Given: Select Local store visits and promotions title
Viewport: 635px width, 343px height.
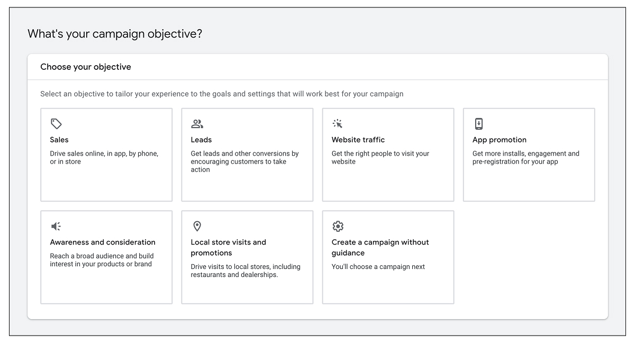Looking at the screenshot, I should (x=228, y=248).
